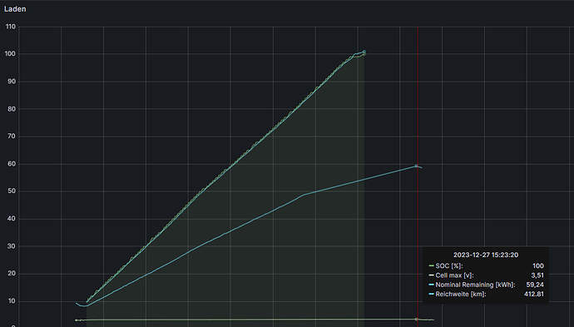Click the Cell max point on red cursor line
574x327 pixels.
(x=416, y=320)
